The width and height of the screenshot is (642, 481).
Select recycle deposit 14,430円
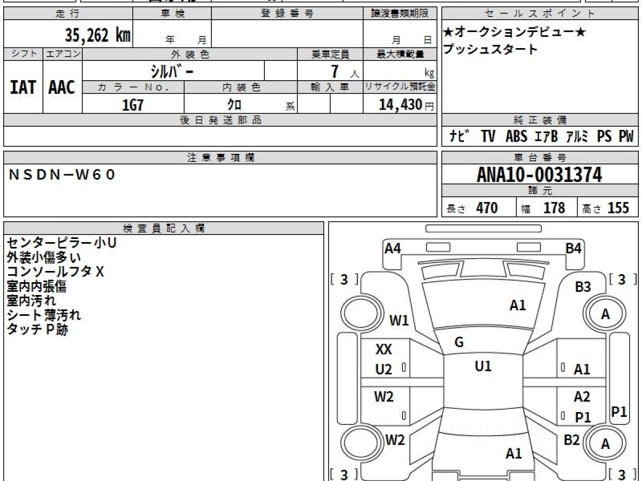(406, 105)
